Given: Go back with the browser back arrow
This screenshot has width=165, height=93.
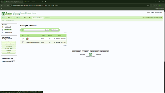Looking at the screenshot, I should [2, 5].
